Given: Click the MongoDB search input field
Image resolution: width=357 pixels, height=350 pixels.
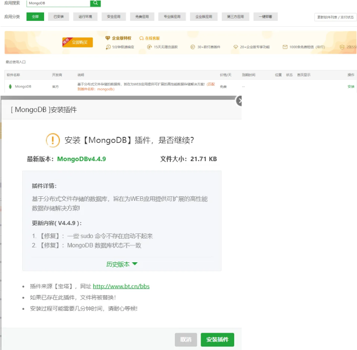Looking at the screenshot, I should click(58, 3).
